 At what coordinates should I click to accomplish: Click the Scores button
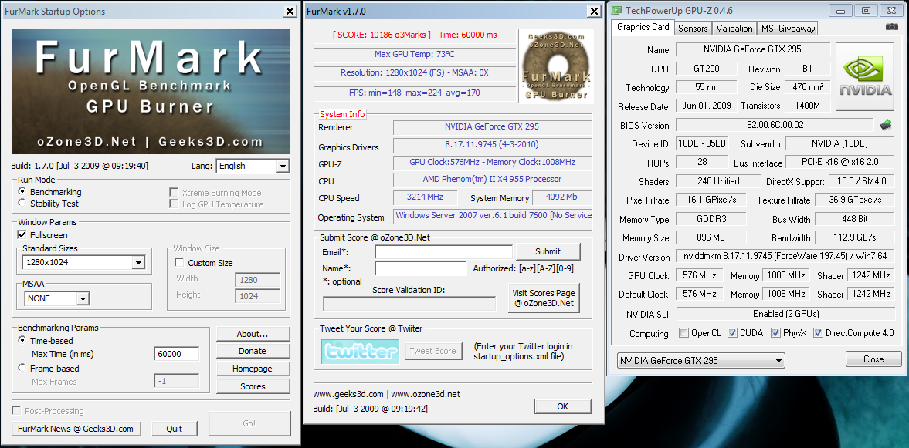pos(253,386)
